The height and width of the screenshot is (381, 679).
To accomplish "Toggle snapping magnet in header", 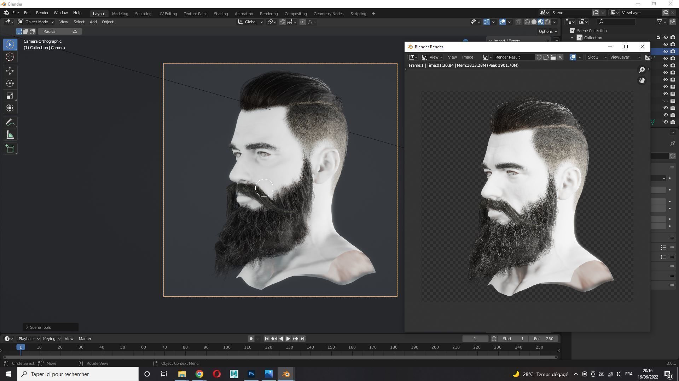I will (283, 22).
